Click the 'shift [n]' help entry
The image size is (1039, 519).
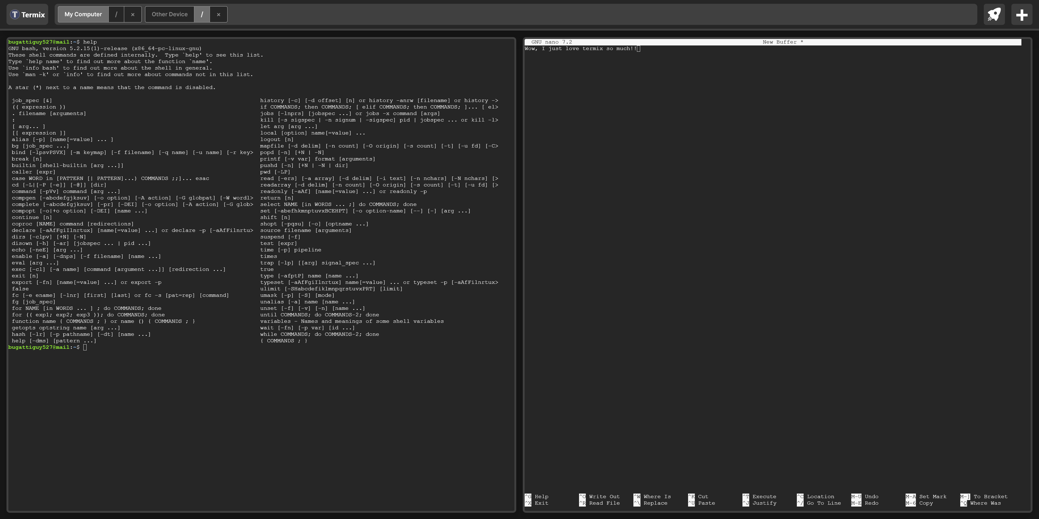click(x=275, y=217)
